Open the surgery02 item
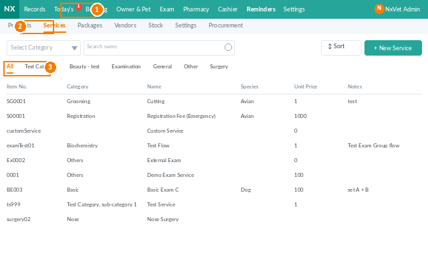The width and height of the screenshot is (428, 268). click(19, 220)
